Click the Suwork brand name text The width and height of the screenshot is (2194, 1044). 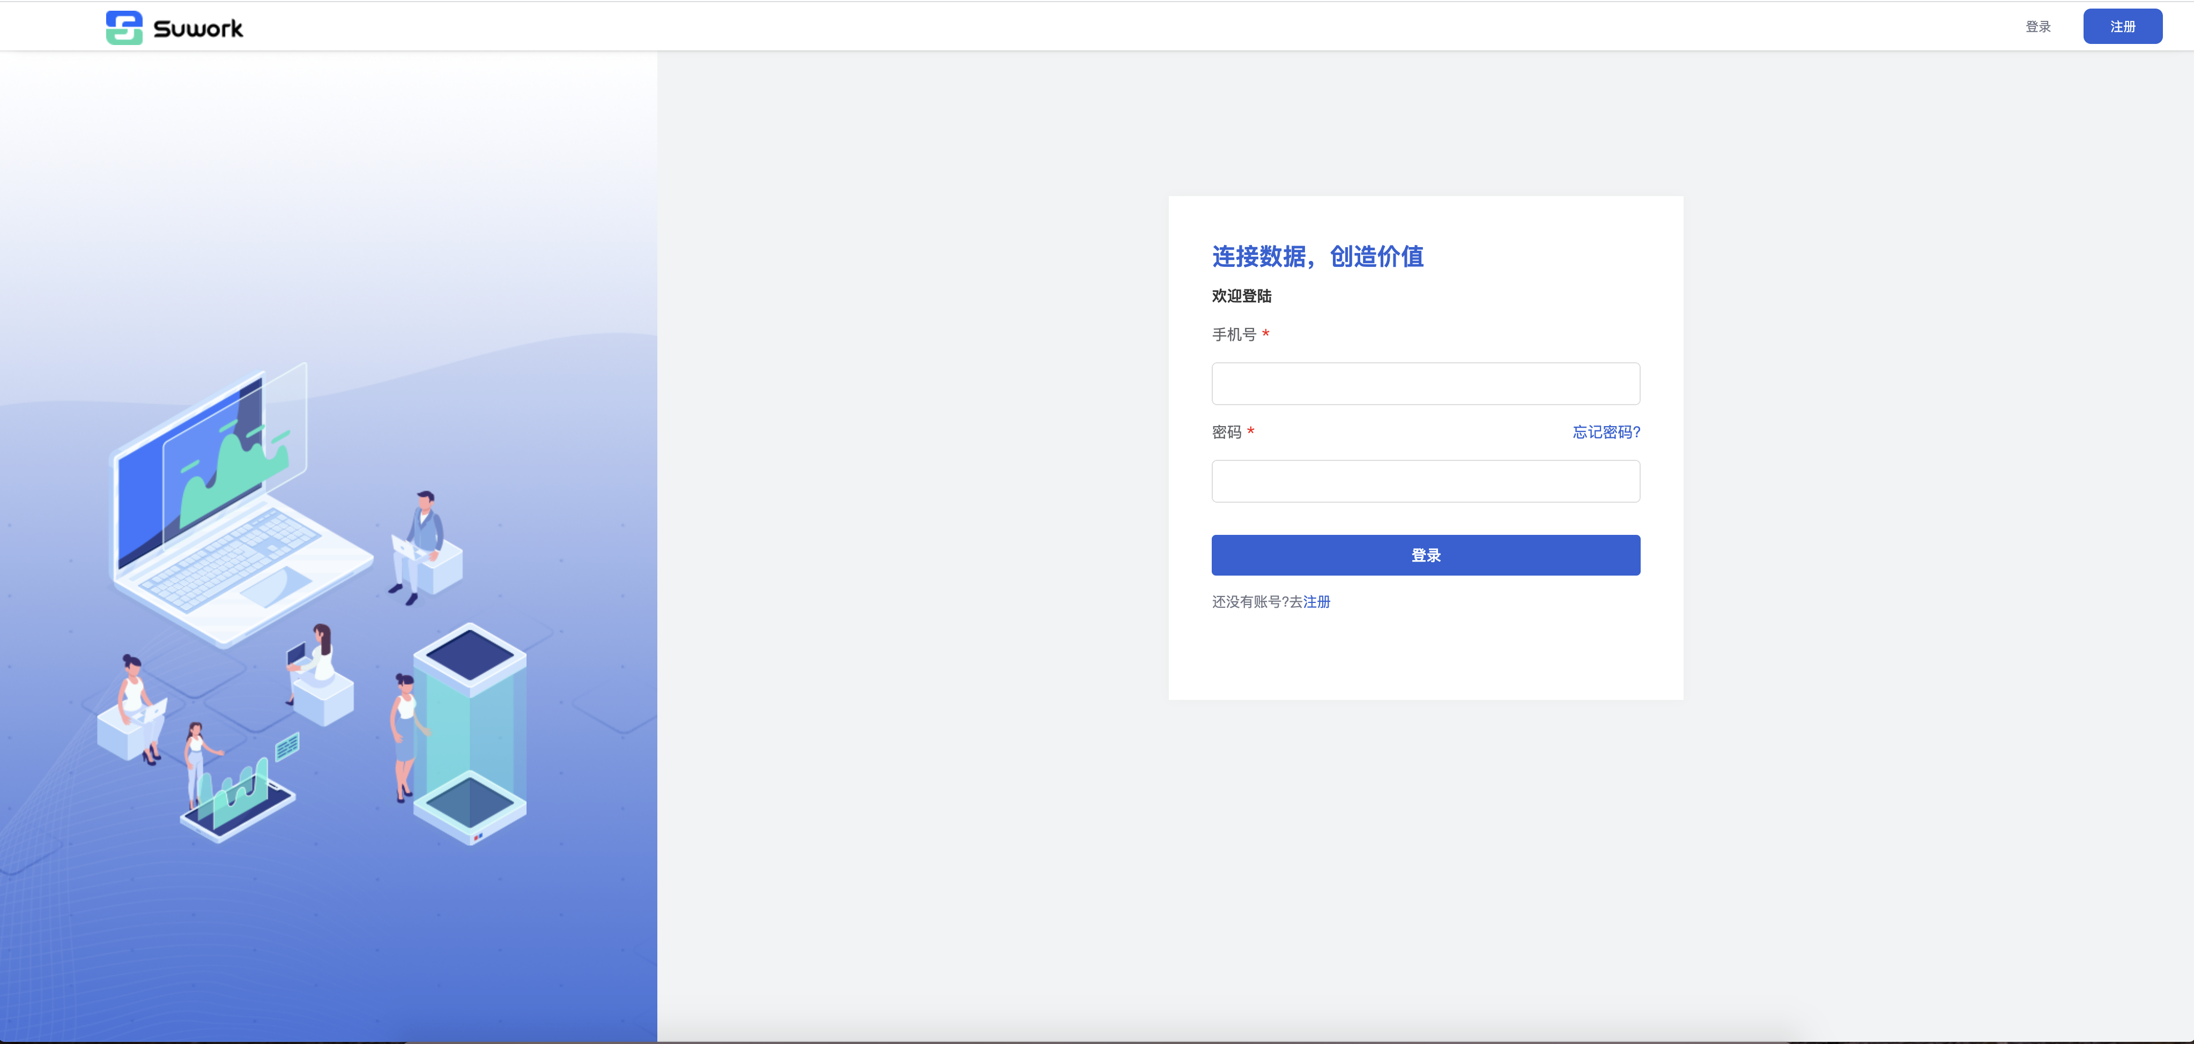point(198,29)
